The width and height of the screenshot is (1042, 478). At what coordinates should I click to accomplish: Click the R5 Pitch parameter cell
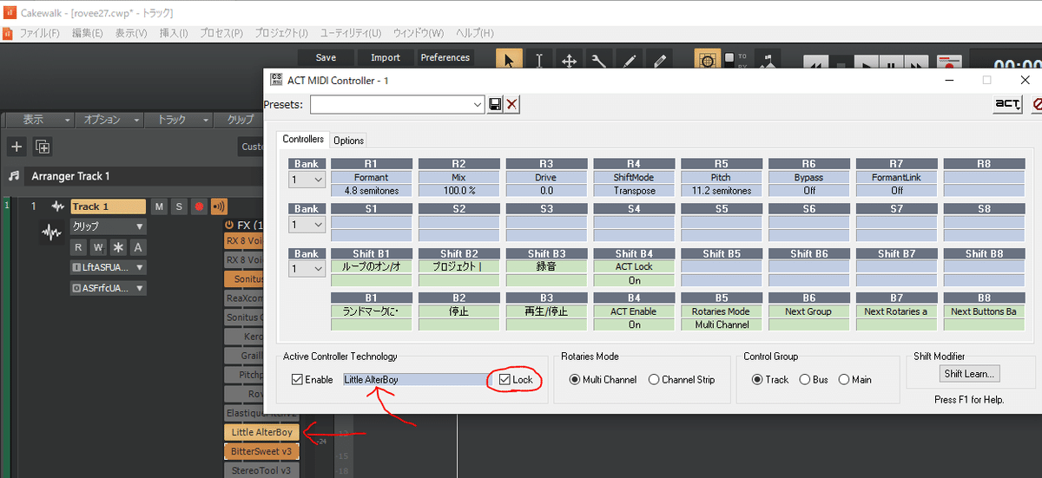[721, 177]
